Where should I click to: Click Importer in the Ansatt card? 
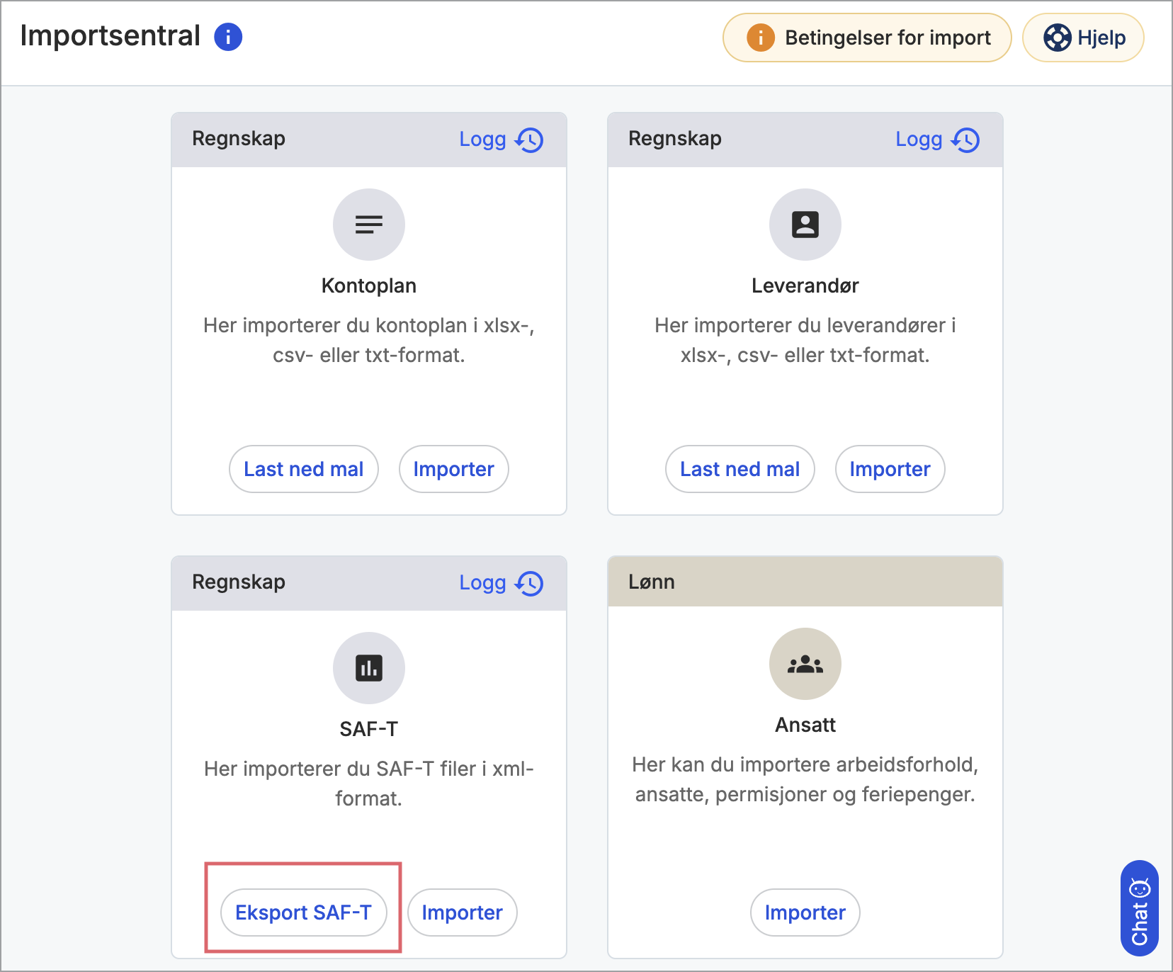tap(805, 912)
